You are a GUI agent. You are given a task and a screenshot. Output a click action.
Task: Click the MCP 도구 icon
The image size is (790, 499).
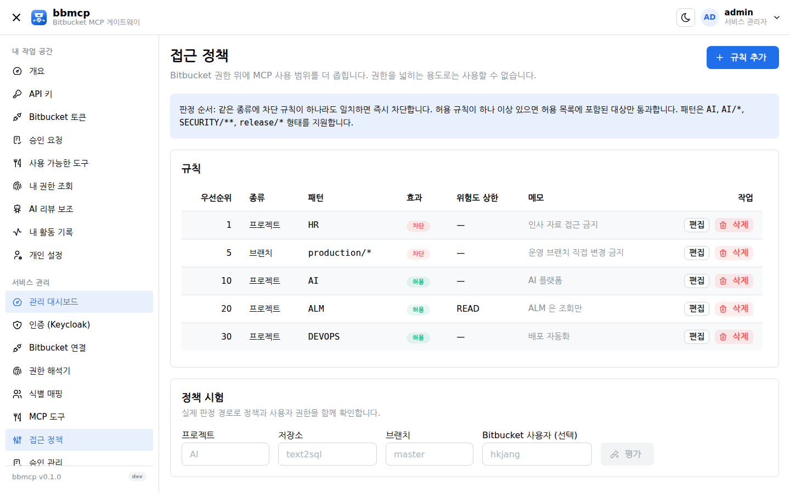click(18, 417)
